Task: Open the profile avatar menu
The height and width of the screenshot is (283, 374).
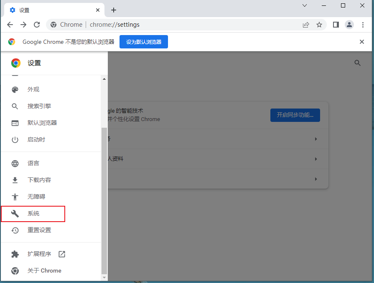Action: [349, 25]
